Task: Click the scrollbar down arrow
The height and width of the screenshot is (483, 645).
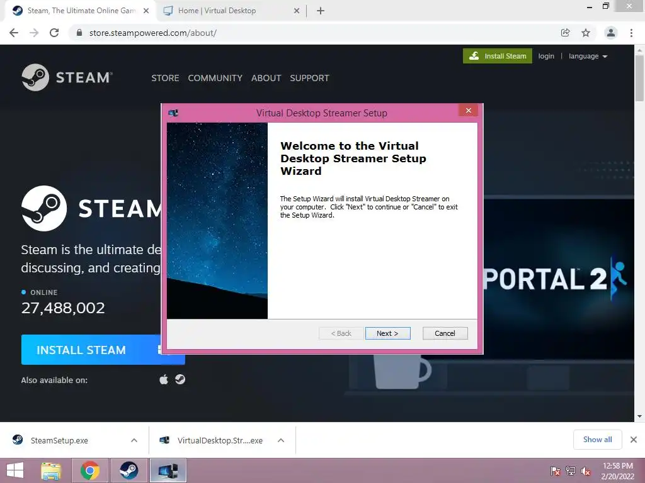Action: (x=639, y=416)
